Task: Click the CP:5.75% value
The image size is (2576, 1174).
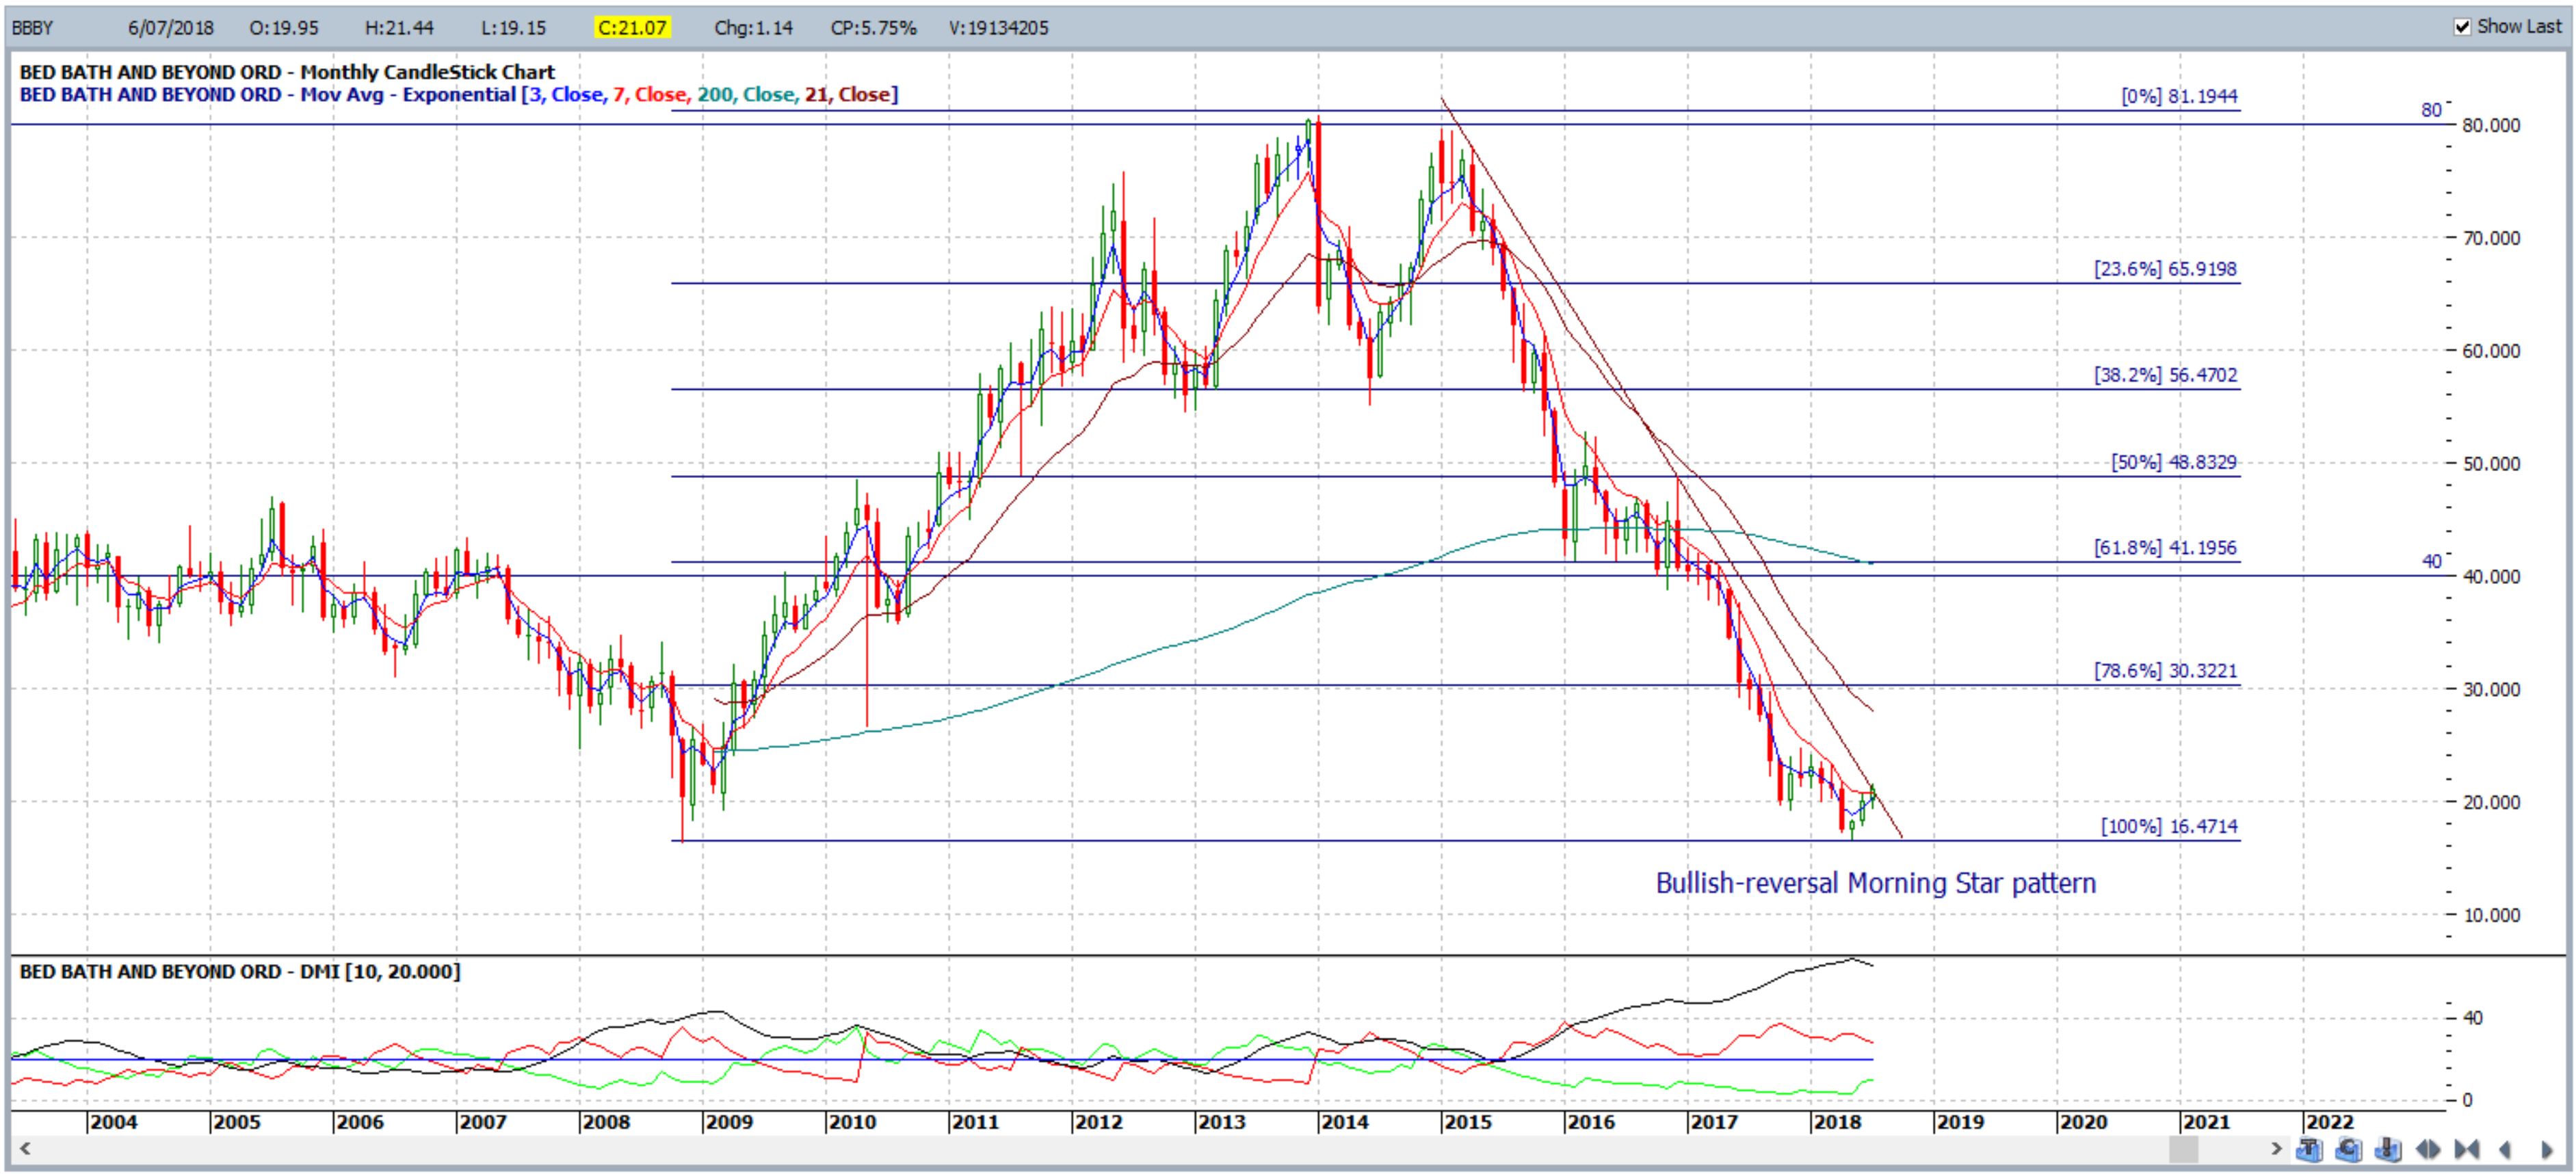Action: pyautogui.click(x=873, y=28)
